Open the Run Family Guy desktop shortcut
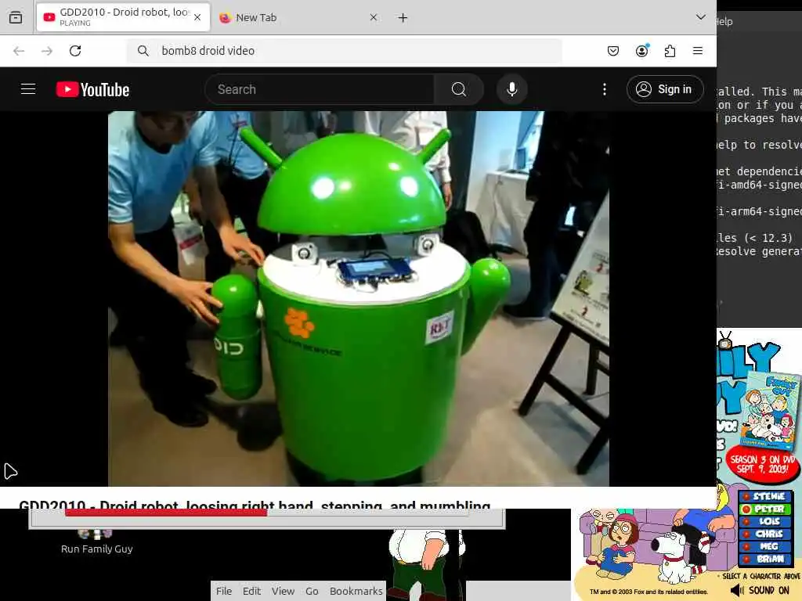 point(96,542)
